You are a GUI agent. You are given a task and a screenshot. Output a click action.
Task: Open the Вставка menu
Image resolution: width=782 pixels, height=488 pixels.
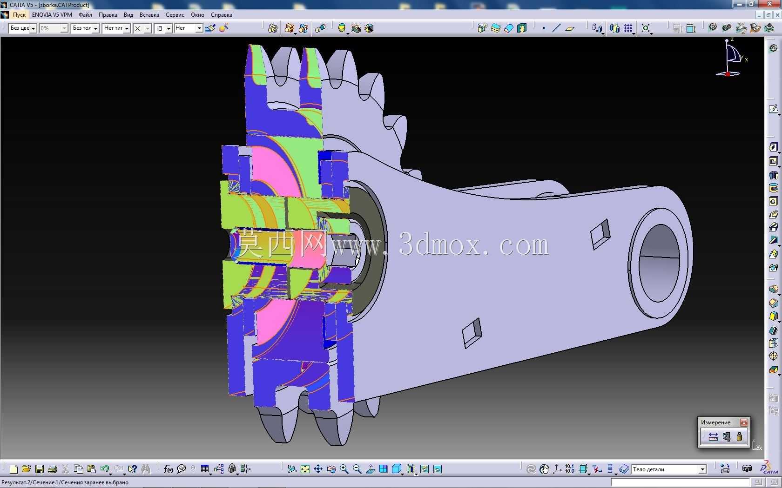(x=149, y=15)
